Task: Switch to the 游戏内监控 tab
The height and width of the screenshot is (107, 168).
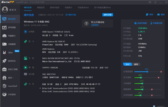Action: (x=55, y=7)
